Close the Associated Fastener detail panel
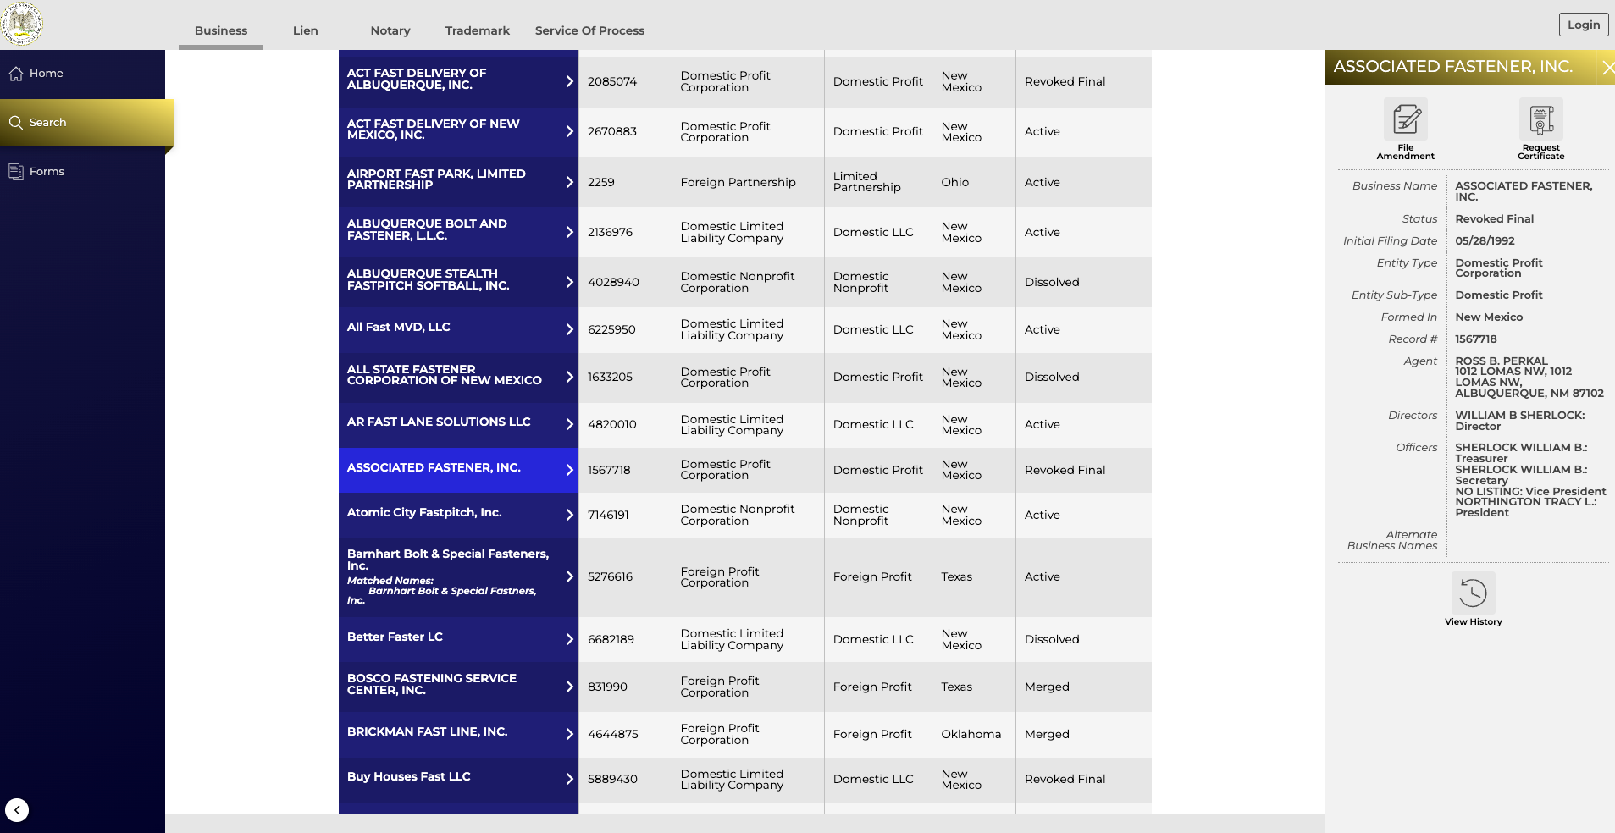This screenshot has width=1615, height=833. (1608, 67)
